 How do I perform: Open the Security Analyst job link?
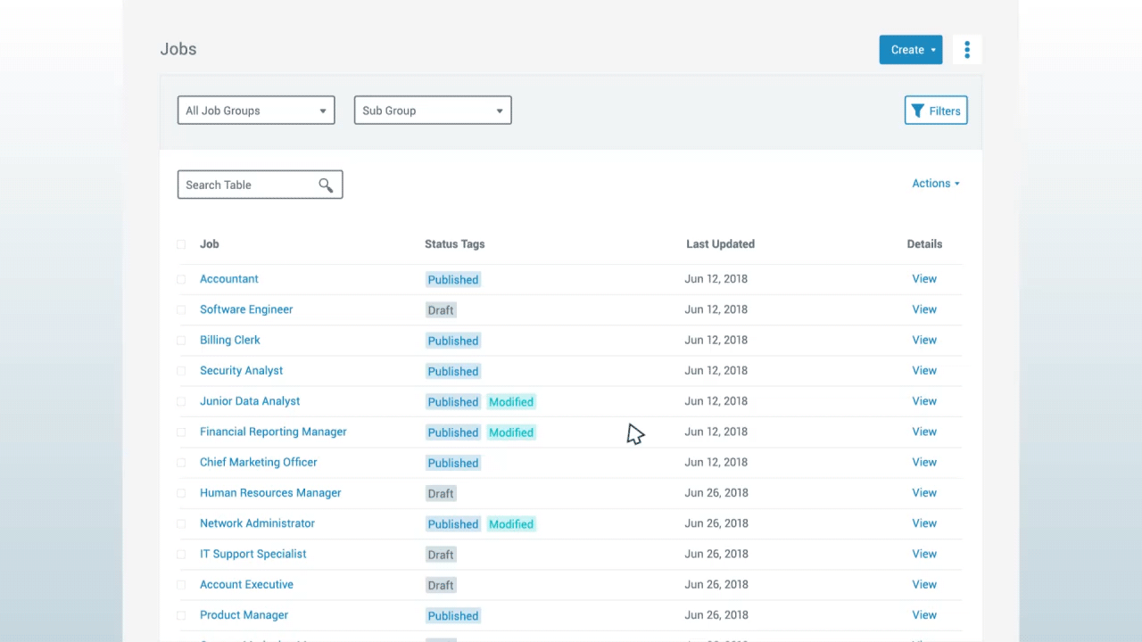click(241, 370)
